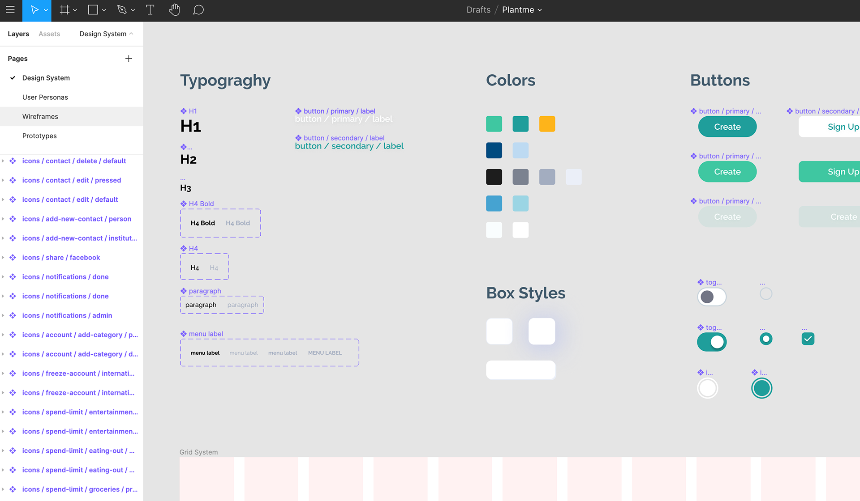Activate the Hand tool
Screen dimensions: 860x501
tap(174, 10)
